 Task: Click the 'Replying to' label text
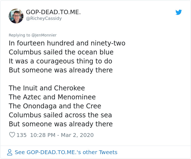tap(19, 35)
